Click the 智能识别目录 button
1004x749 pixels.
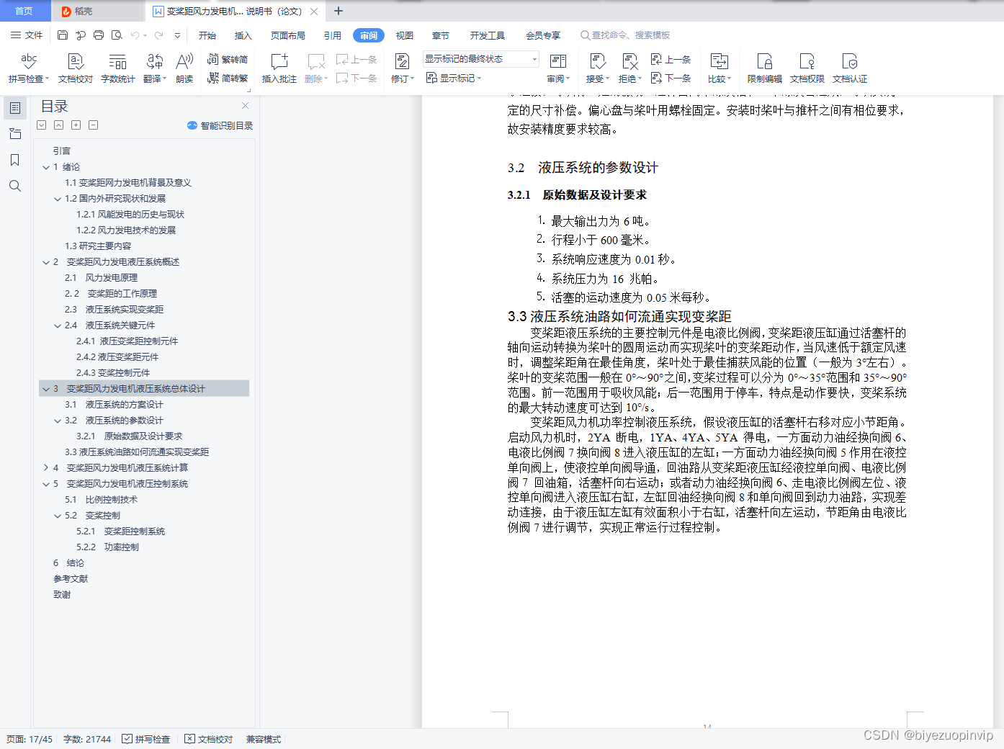click(x=219, y=125)
